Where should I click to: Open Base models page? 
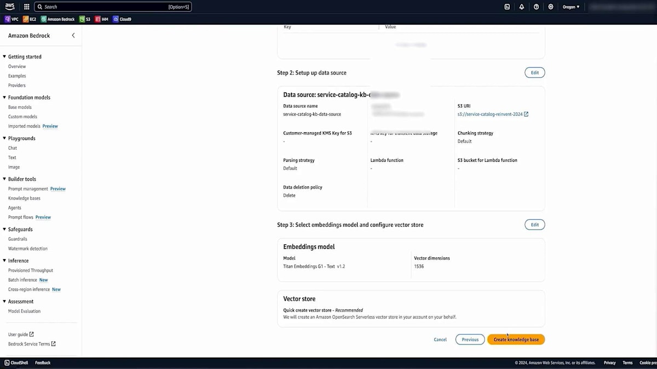pos(20,107)
